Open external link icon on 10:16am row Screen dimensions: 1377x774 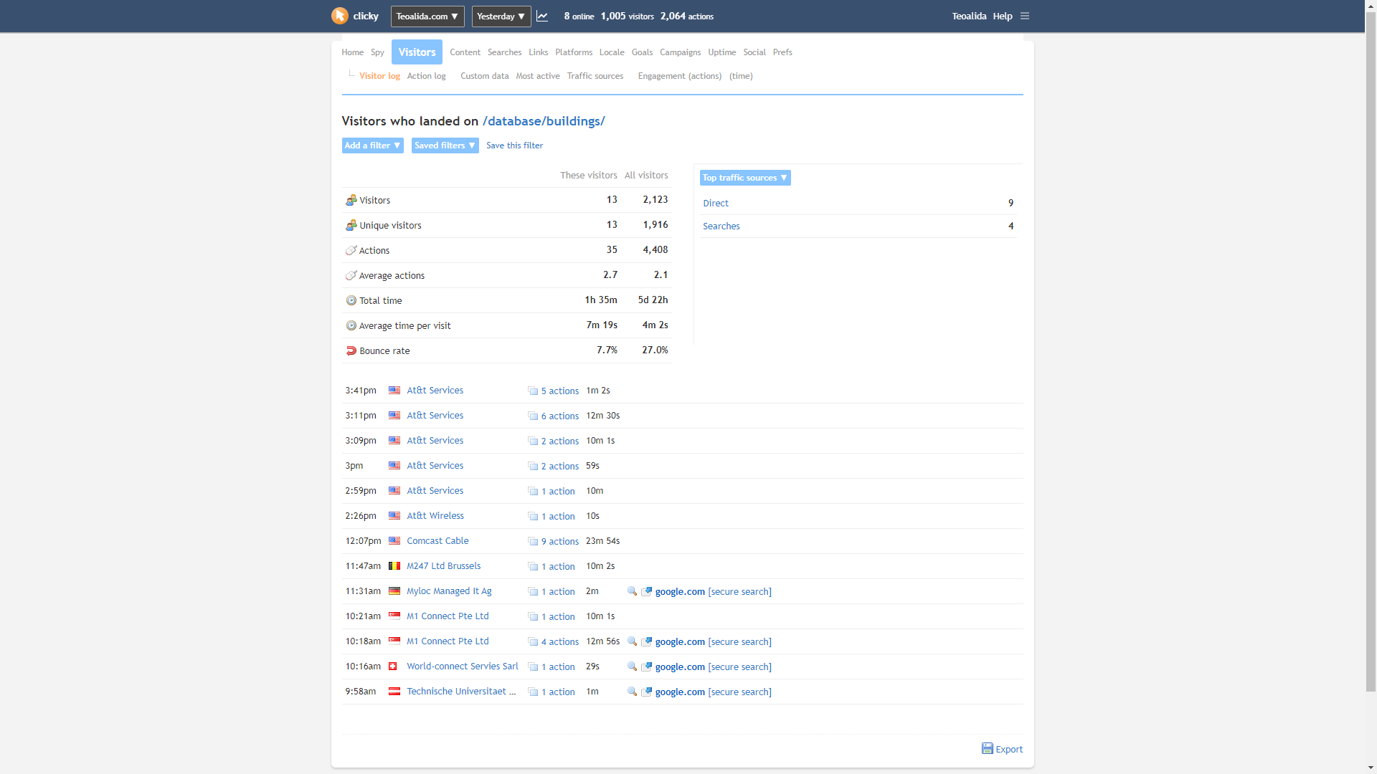pos(646,666)
